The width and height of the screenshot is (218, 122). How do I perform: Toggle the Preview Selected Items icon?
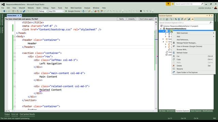coord(192,19)
